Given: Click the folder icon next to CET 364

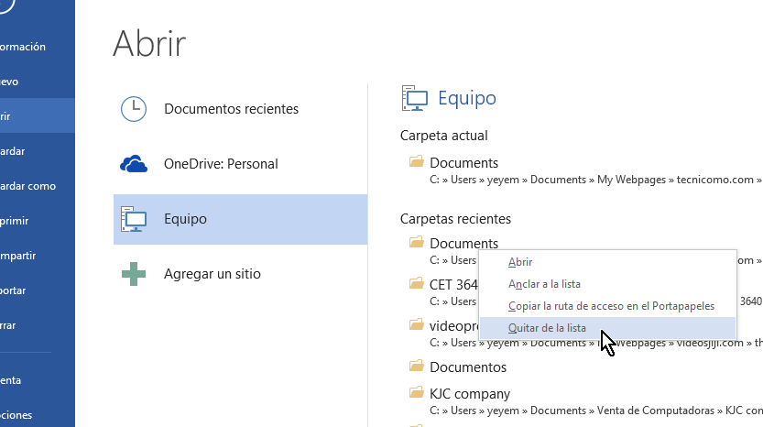Looking at the screenshot, I should 417,283.
